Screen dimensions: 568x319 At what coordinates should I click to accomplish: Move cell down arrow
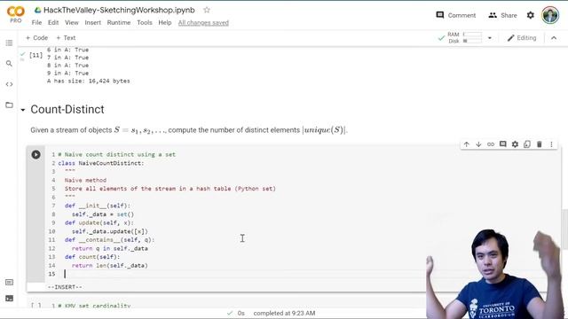[x=478, y=144]
